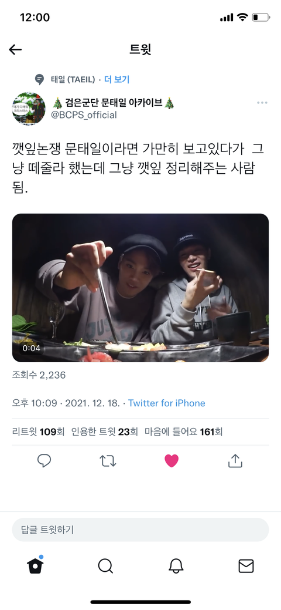Open the Notifications bell tab
This screenshot has width=281, height=610.
click(176, 566)
